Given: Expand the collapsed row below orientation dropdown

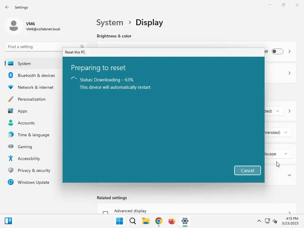Looking at the screenshot, I should point(289,175).
